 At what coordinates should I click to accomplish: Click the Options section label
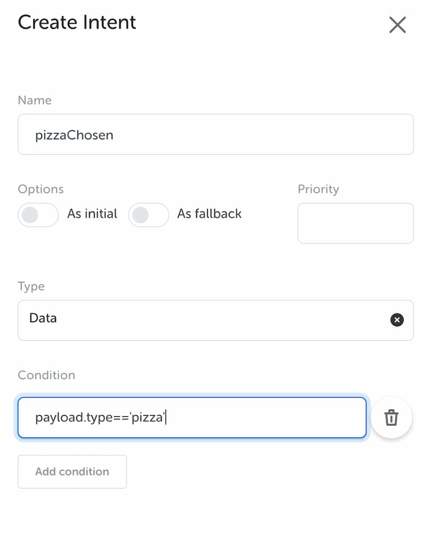point(40,189)
